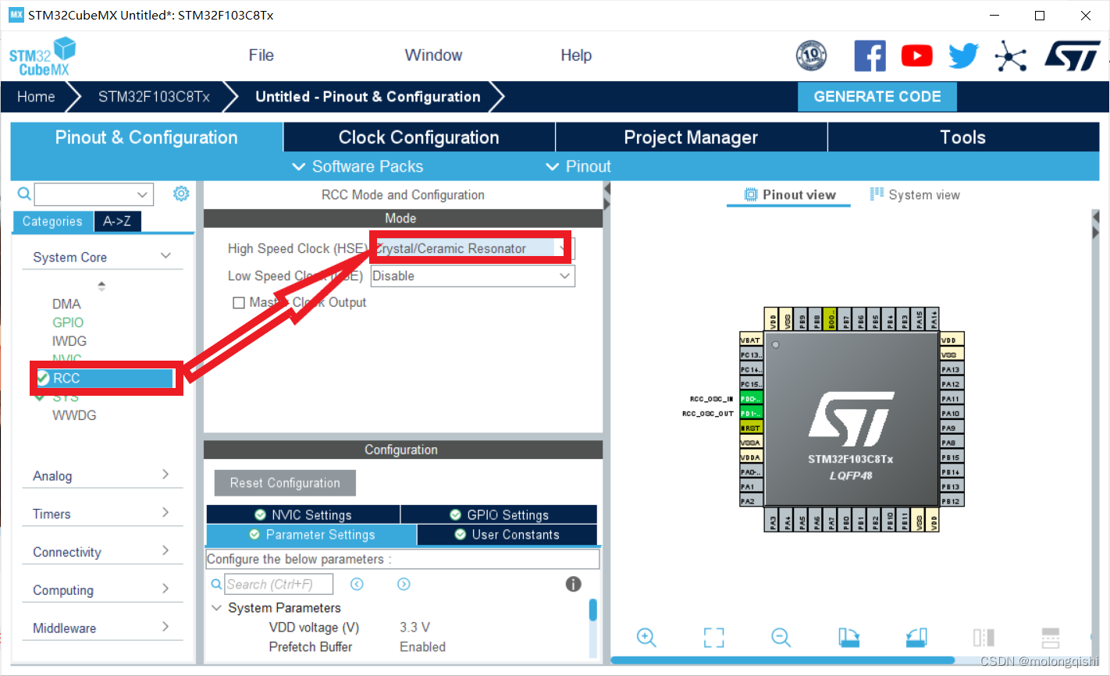The height and width of the screenshot is (676, 1110).
Task: Click the PB12 pin on the chip
Action: point(952,501)
